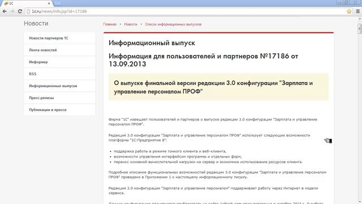
Task: Click the scrollbar up arrow
Action: tap(360, 19)
